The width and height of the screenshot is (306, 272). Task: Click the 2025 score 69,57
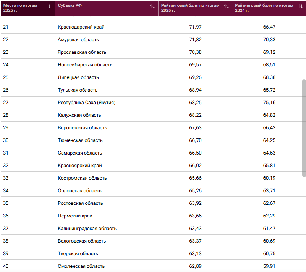[195, 65]
